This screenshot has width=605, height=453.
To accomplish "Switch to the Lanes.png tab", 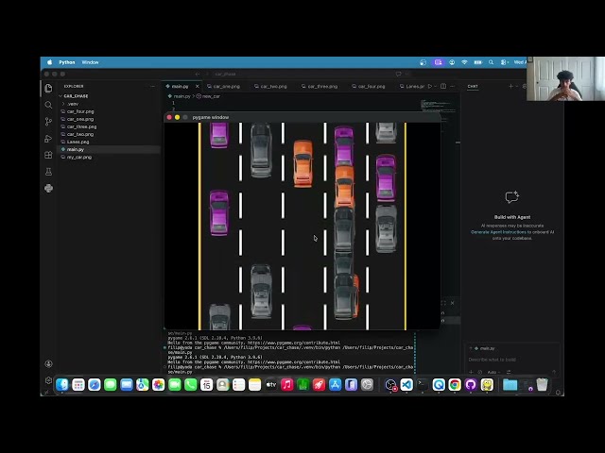I will click(414, 86).
